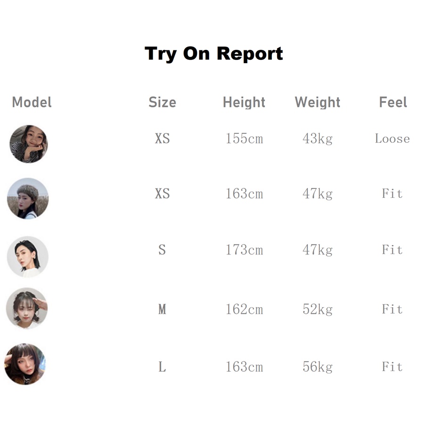The width and height of the screenshot is (424, 424).
Task: Click the Feel column header
Action: pyautogui.click(x=393, y=102)
